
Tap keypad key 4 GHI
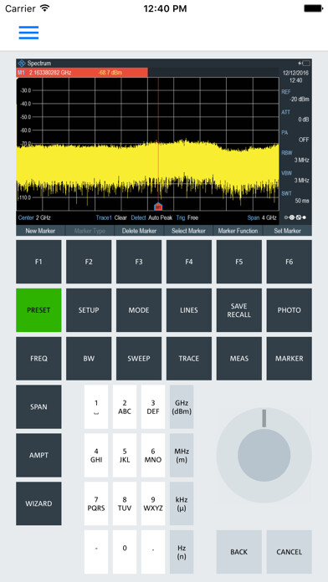(x=96, y=456)
